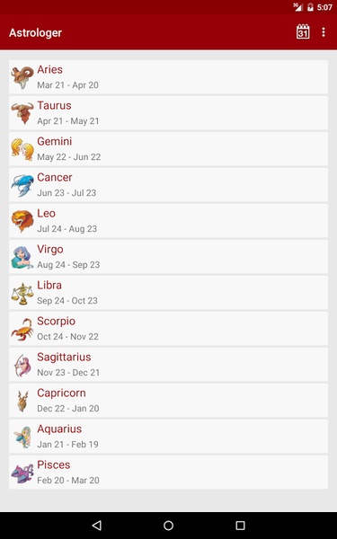The width and height of the screenshot is (337, 539).
Task: Tap the Gemini twins icon
Action: click(x=22, y=149)
